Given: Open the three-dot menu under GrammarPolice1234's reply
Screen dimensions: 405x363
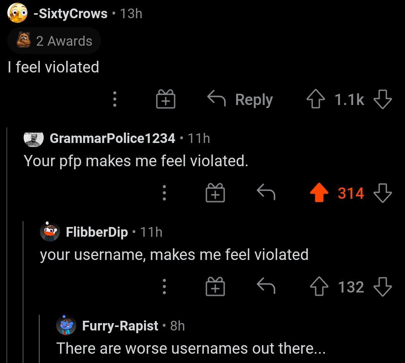Looking at the screenshot, I should click(x=165, y=193).
